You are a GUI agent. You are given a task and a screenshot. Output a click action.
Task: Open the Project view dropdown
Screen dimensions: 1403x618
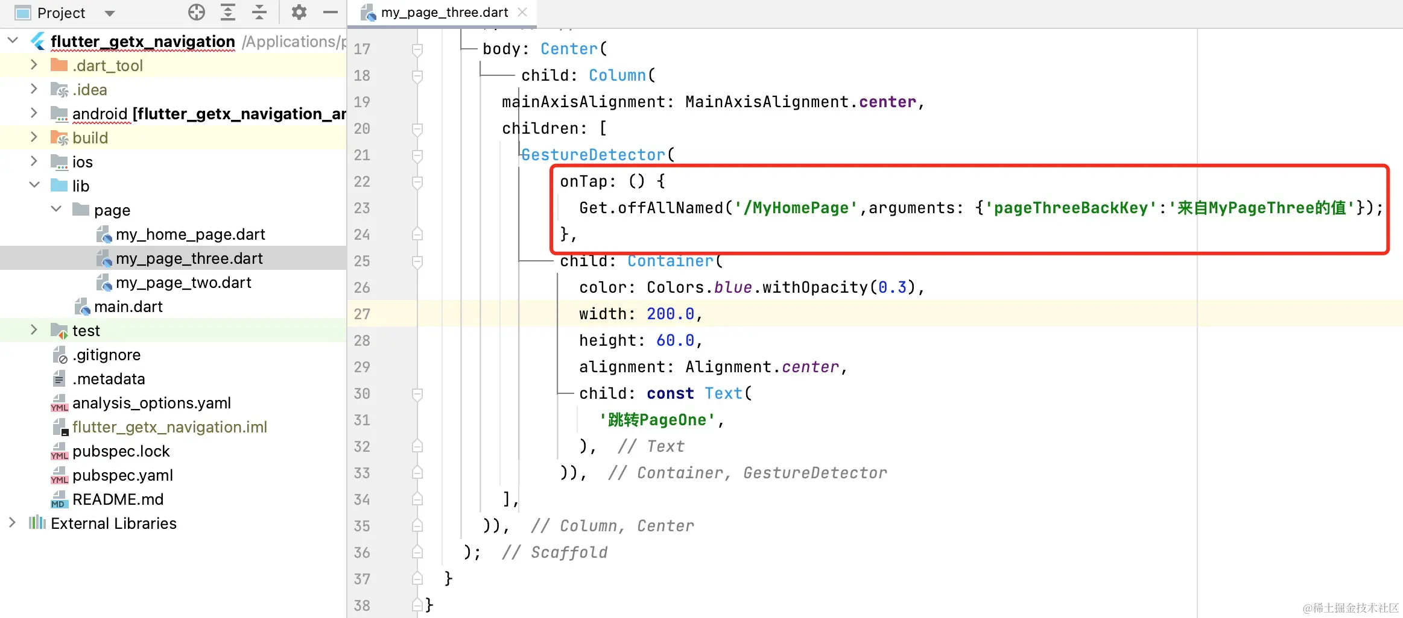tap(109, 13)
